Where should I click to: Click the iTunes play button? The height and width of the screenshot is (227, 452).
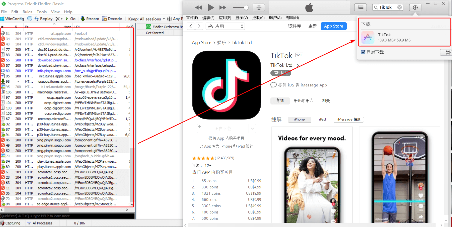point(211,8)
